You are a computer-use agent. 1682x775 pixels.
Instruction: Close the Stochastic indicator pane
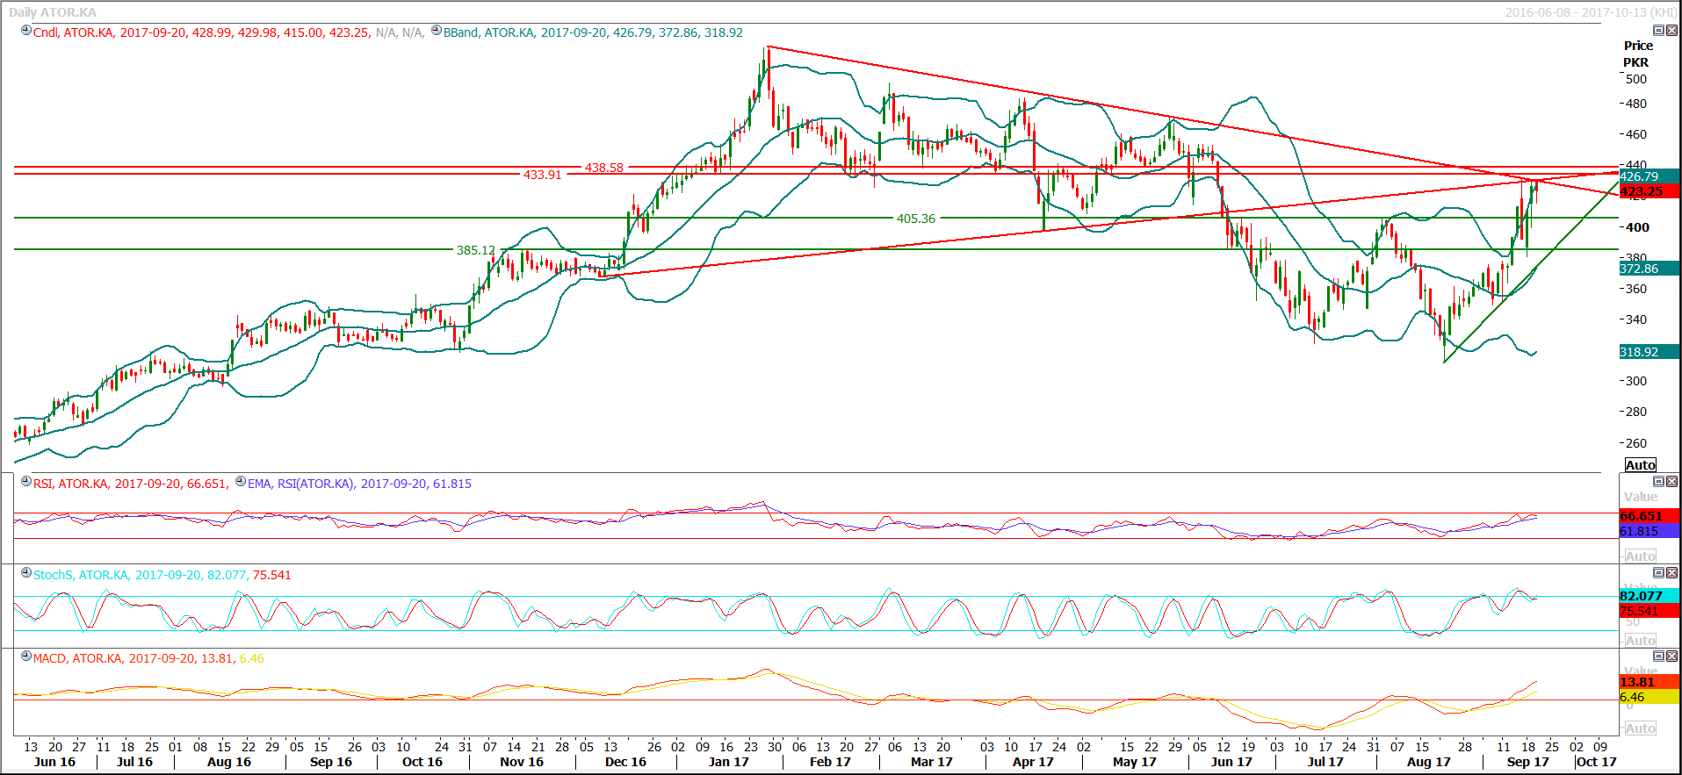pyautogui.click(x=1671, y=572)
